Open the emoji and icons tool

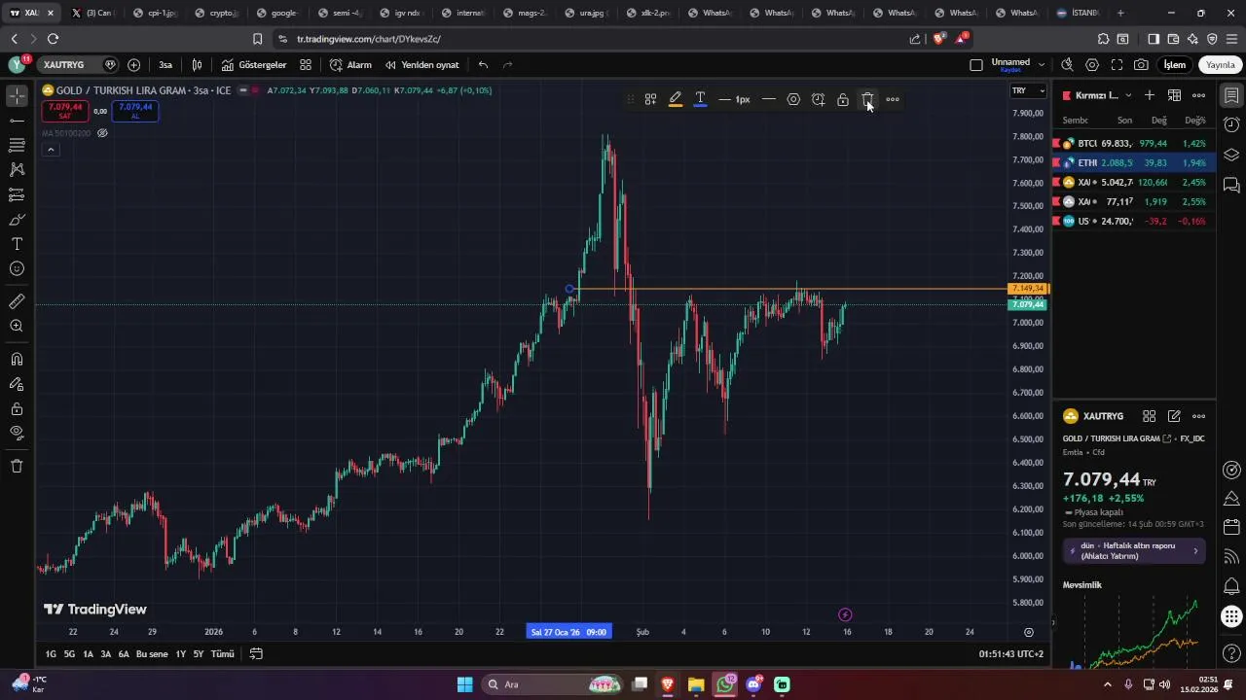(17, 268)
